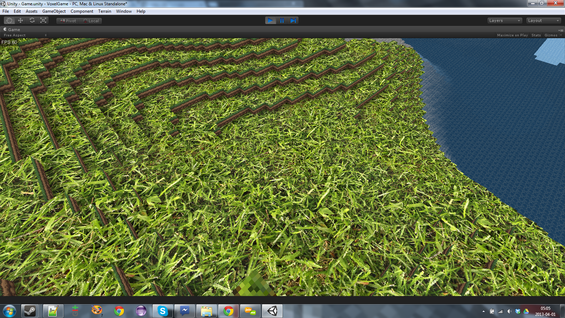
Task: Open the Layout dropdown
Action: (x=543, y=20)
